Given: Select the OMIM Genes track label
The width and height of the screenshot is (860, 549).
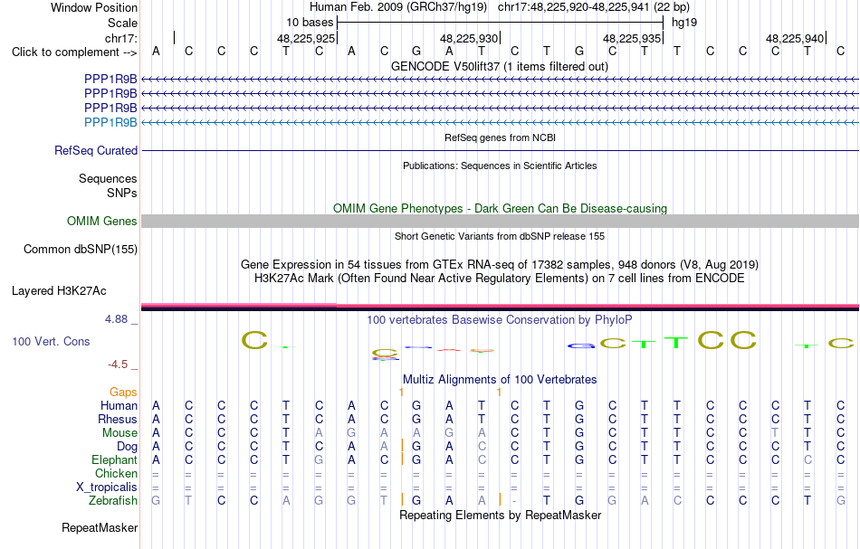Looking at the screenshot, I should [102, 221].
